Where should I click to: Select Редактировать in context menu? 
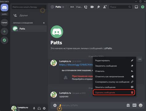click(114, 60)
